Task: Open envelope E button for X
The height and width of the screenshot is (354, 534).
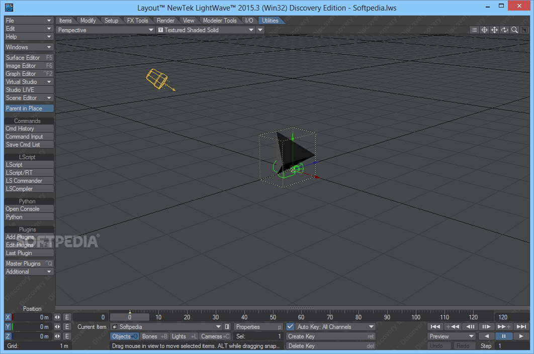Action: click(67, 317)
